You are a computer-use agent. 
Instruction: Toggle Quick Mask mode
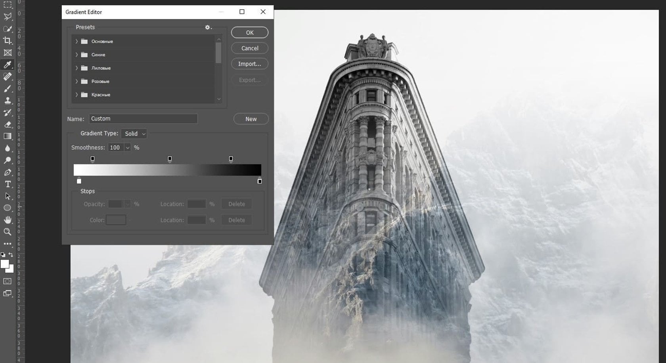[x=7, y=281]
